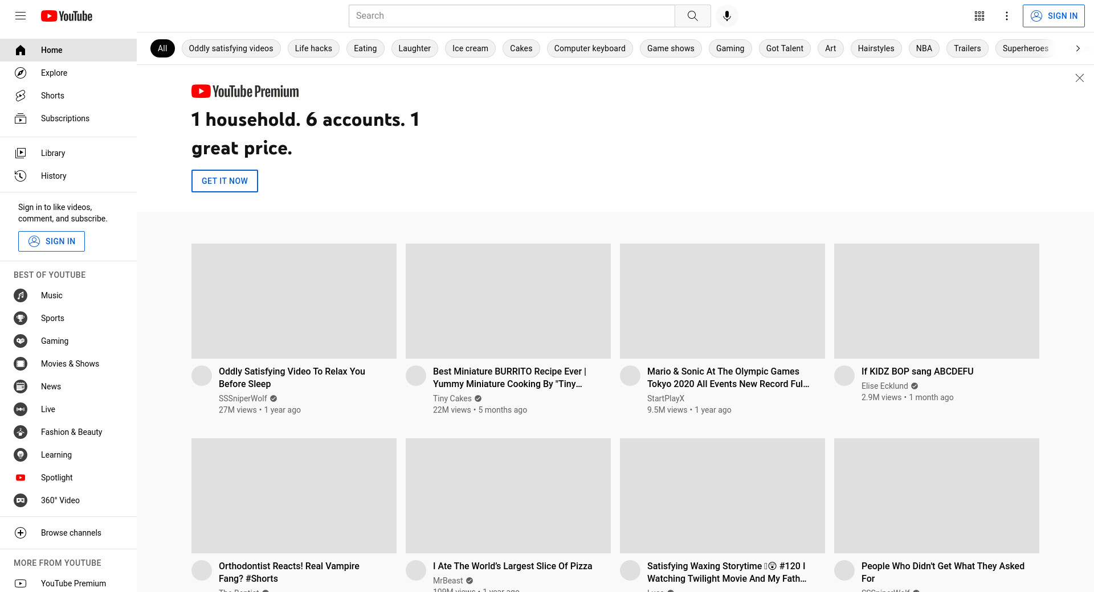1094x592 pixels.
Task: Click the Explore compass icon
Action: coord(21,73)
